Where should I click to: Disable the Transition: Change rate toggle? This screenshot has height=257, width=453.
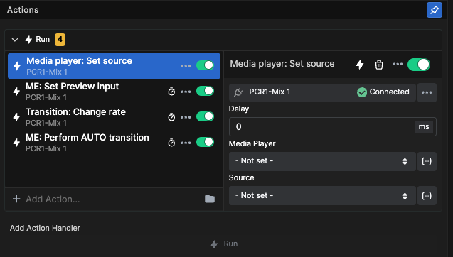point(205,116)
